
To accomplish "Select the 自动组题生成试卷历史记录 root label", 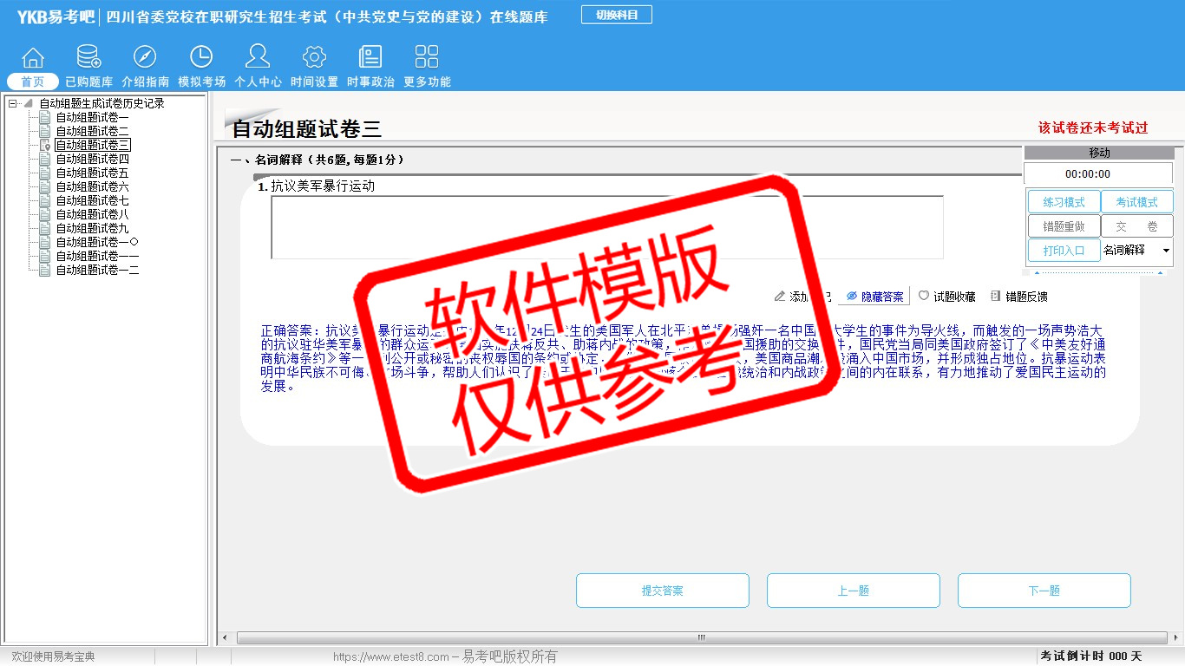I will coord(101,103).
